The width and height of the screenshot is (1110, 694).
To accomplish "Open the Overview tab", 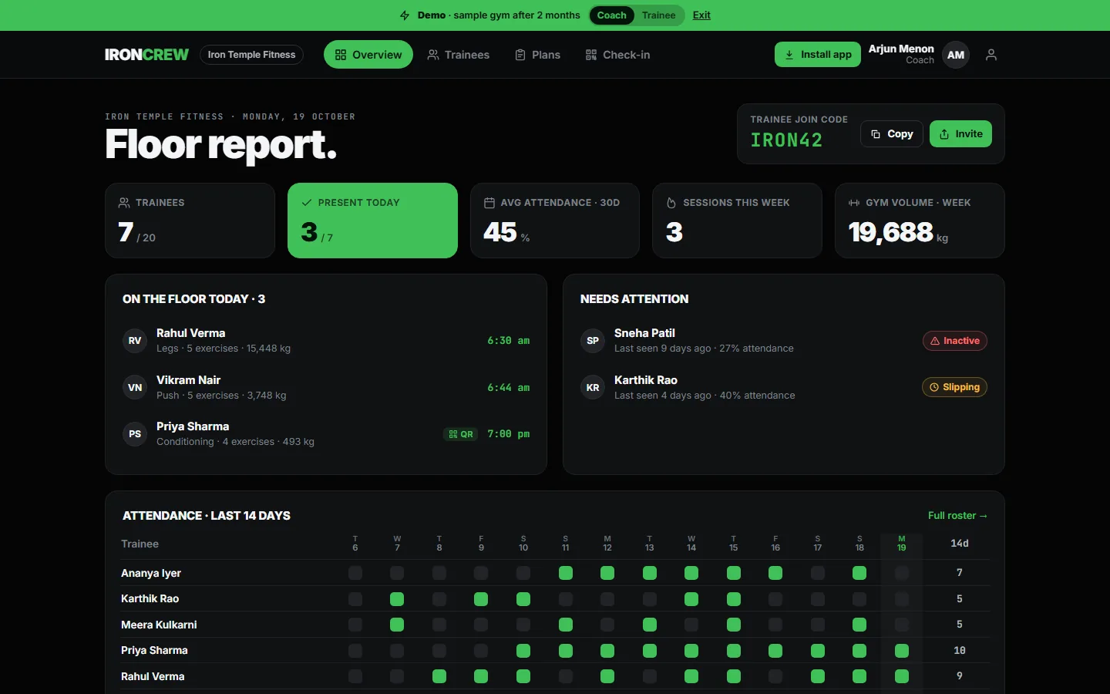I will point(368,55).
